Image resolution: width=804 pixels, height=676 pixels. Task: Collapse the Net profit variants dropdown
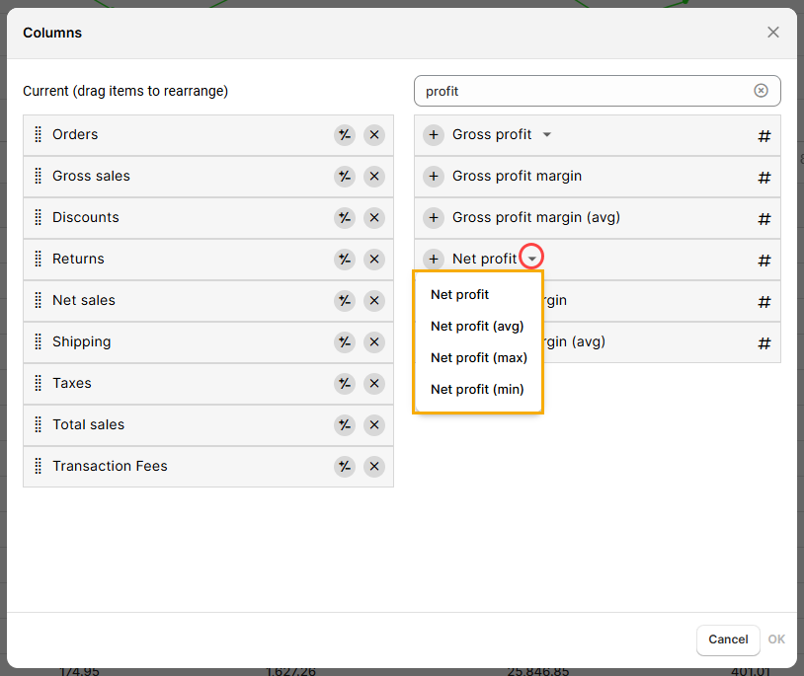click(532, 259)
